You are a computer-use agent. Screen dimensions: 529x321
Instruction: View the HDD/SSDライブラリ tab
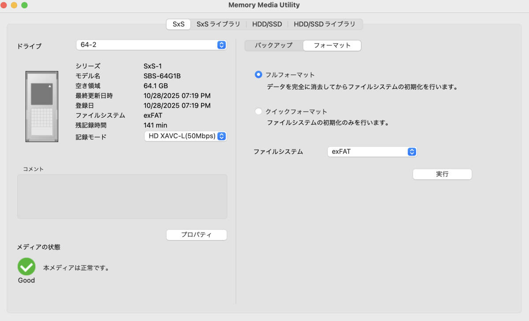point(325,24)
